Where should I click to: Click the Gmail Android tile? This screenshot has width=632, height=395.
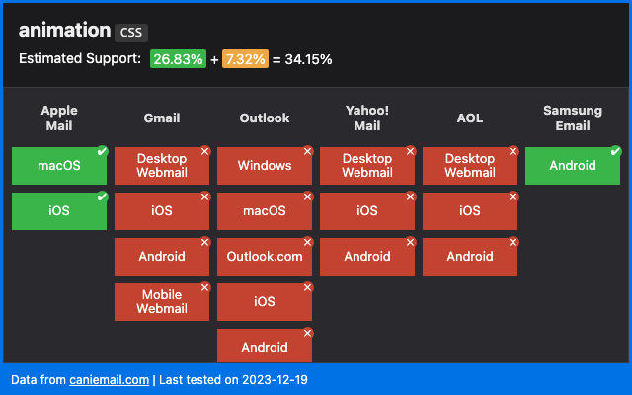pyautogui.click(x=162, y=257)
